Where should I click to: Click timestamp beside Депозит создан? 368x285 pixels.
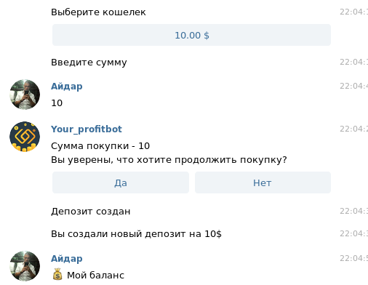[x=353, y=211]
